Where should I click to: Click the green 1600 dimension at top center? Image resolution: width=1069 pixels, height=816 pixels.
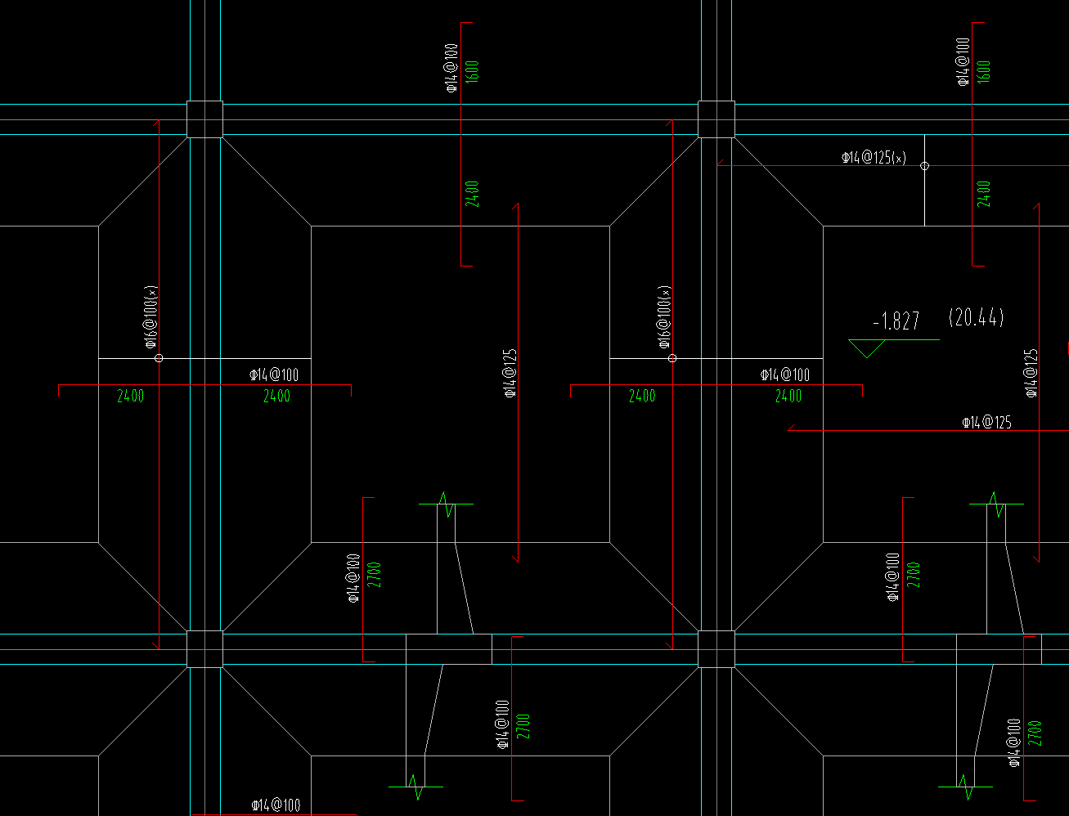click(473, 71)
